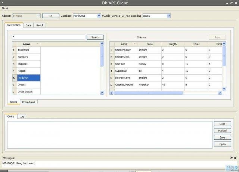The image size is (239, 172).
Task: Click the nvarchar type cell
Action: [150, 85]
